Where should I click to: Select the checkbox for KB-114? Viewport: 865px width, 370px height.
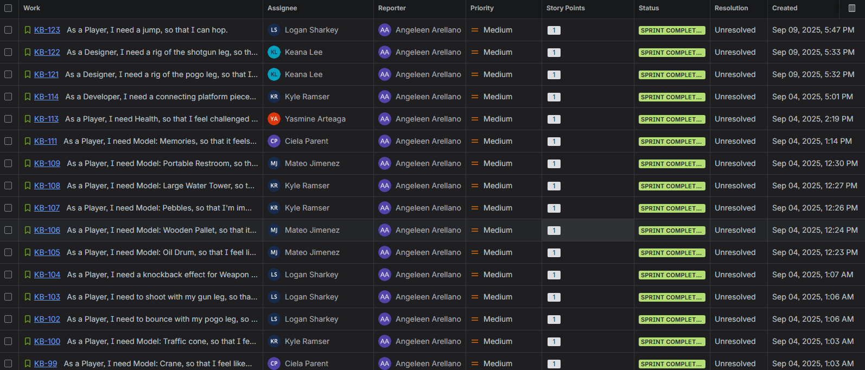pyautogui.click(x=8, y=97)
